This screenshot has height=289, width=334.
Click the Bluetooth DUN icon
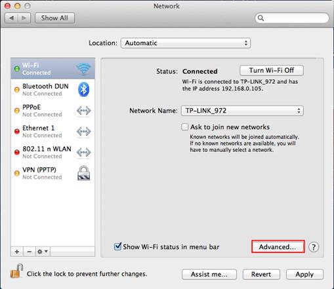83,89
